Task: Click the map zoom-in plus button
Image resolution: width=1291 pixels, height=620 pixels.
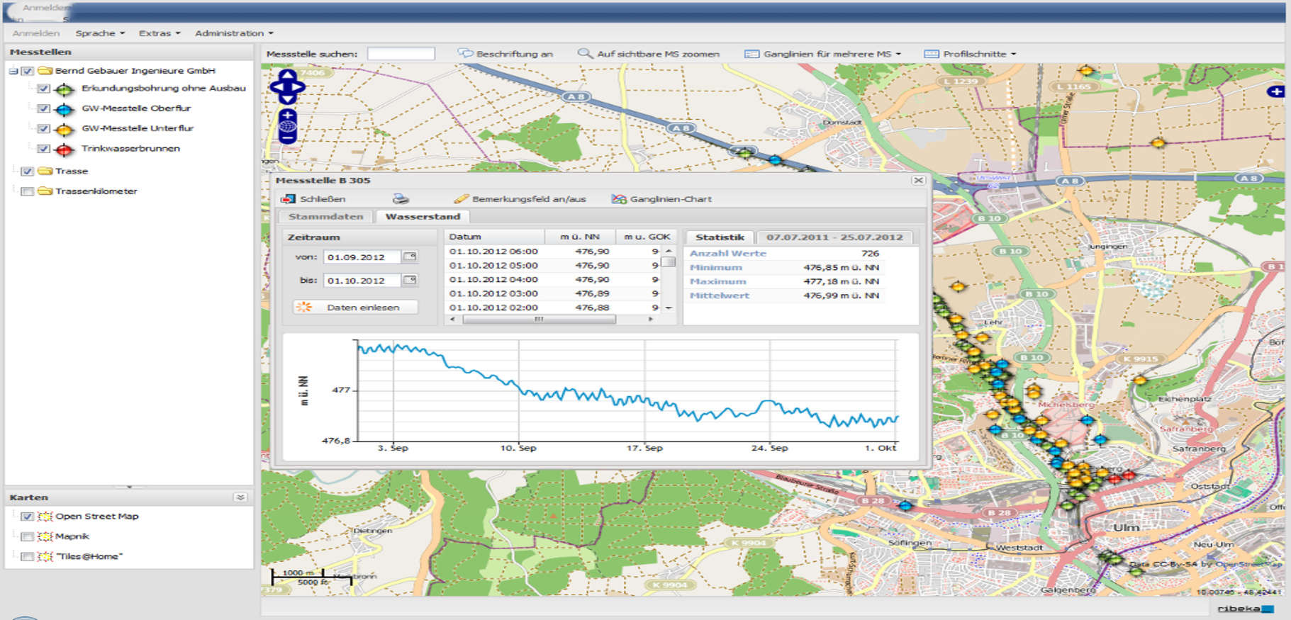Action: [287, 115]
